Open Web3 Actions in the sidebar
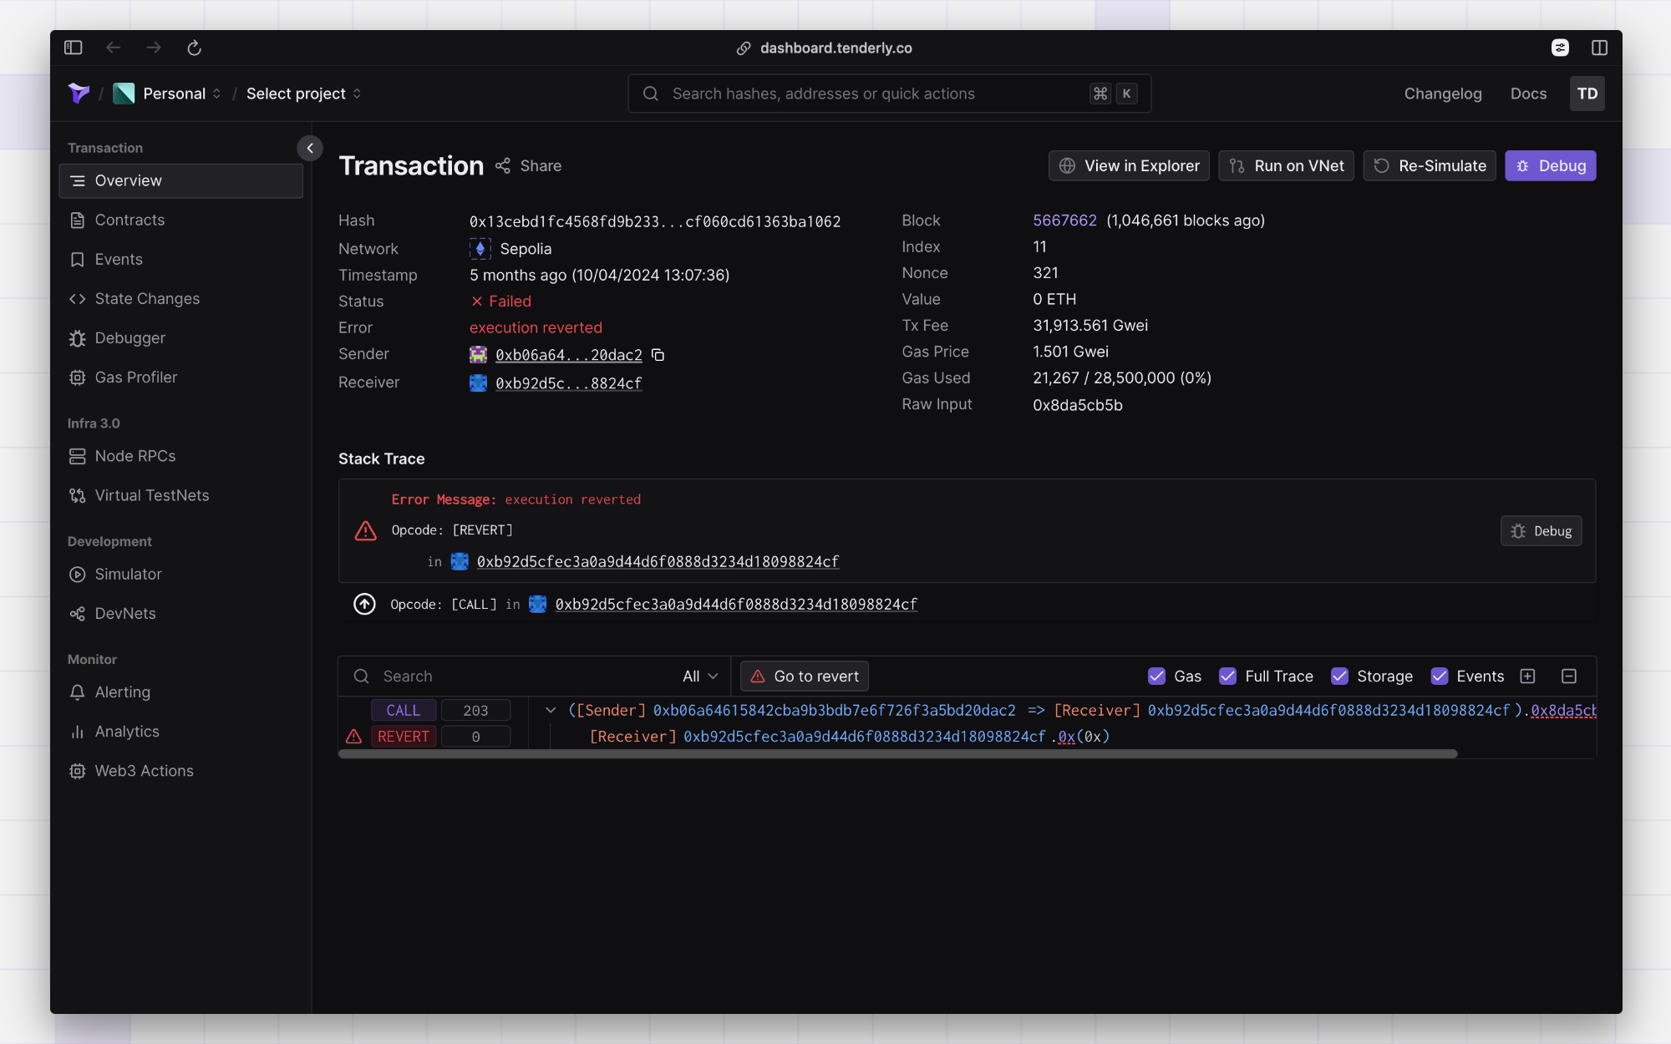The width and height of the screenshot is (1671, 1044). click(143, 770)
